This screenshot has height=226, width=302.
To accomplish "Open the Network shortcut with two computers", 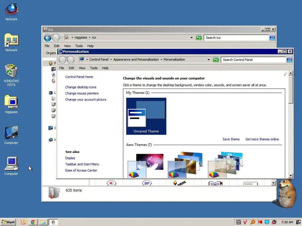I will pos(12,40).
